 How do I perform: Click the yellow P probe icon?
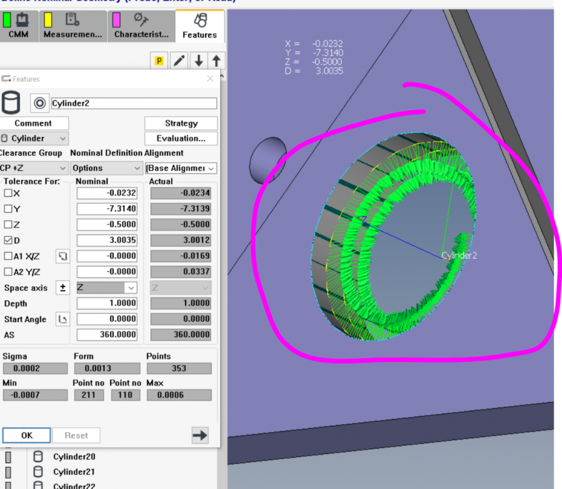click(159, 61)
